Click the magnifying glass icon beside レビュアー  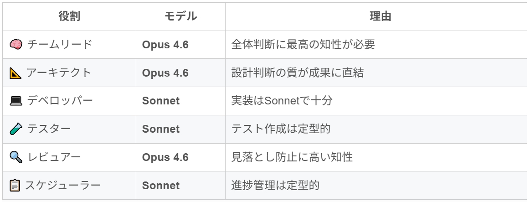click(x=16, y=158)
